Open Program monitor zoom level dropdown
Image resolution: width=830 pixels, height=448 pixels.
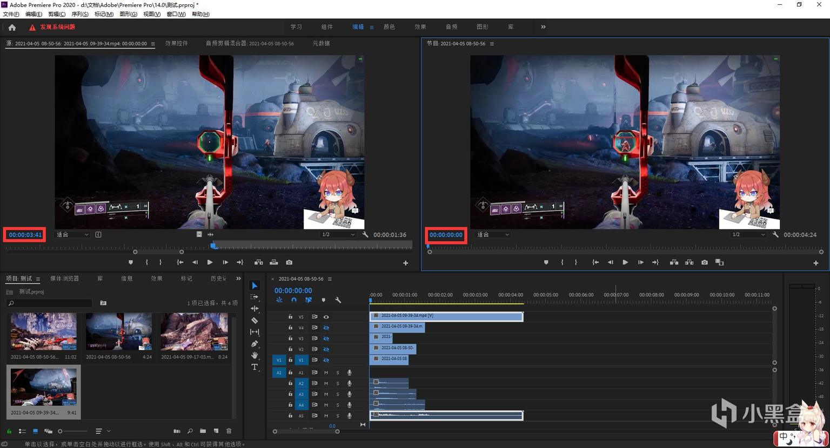(493, 235)
